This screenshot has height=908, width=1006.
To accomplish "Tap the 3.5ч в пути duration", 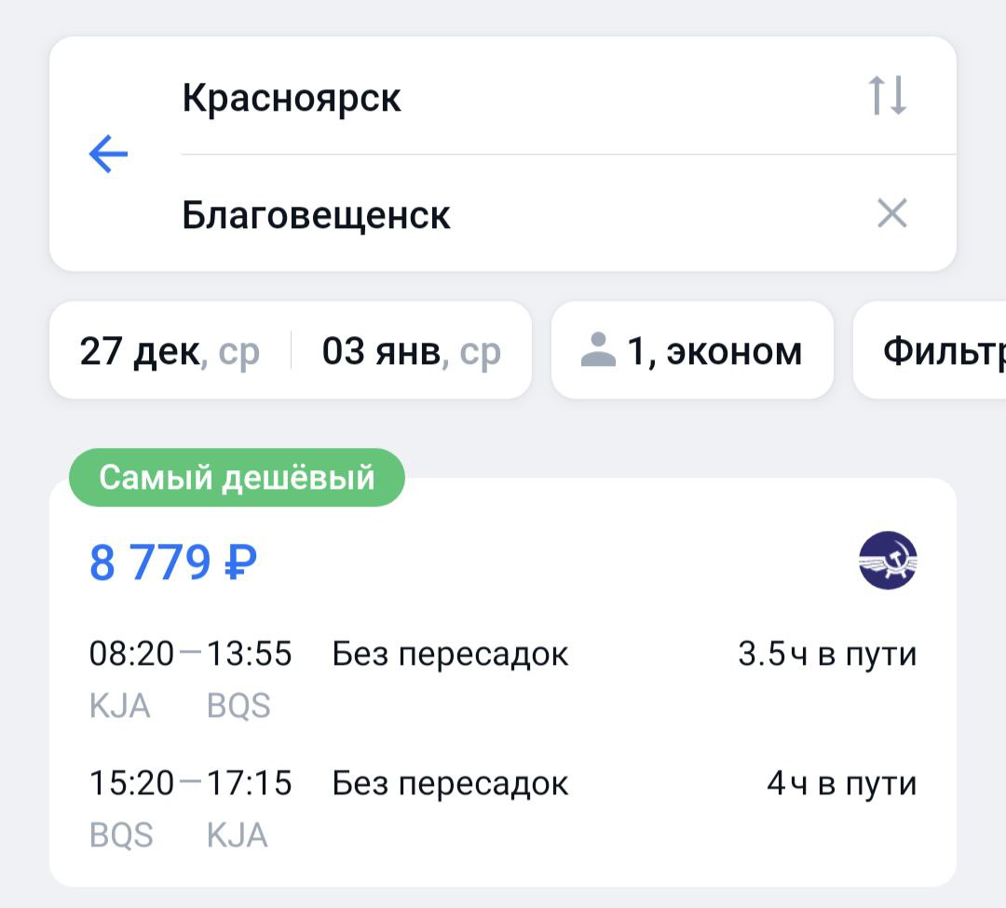I will (x=827, y=655).
